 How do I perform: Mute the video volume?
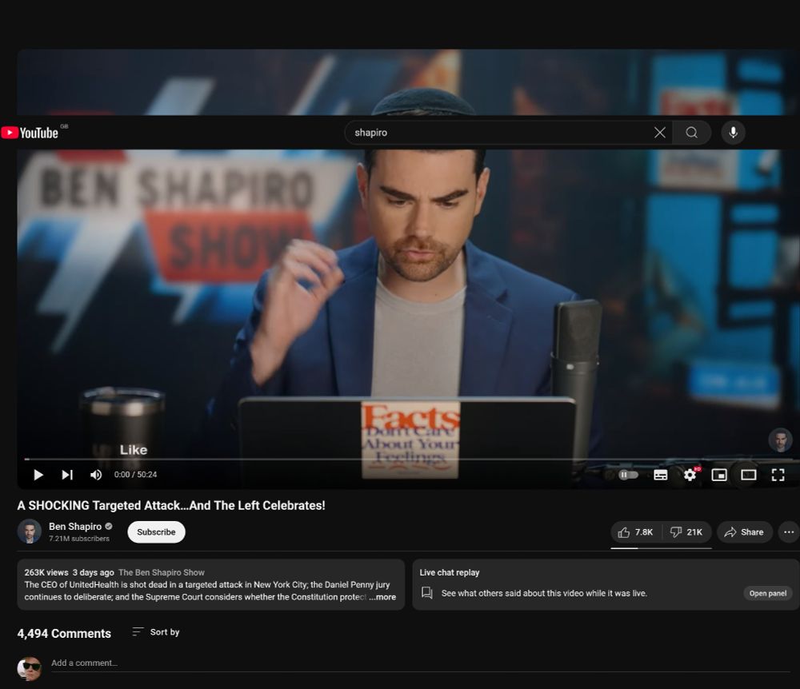(x=96, y=475)
